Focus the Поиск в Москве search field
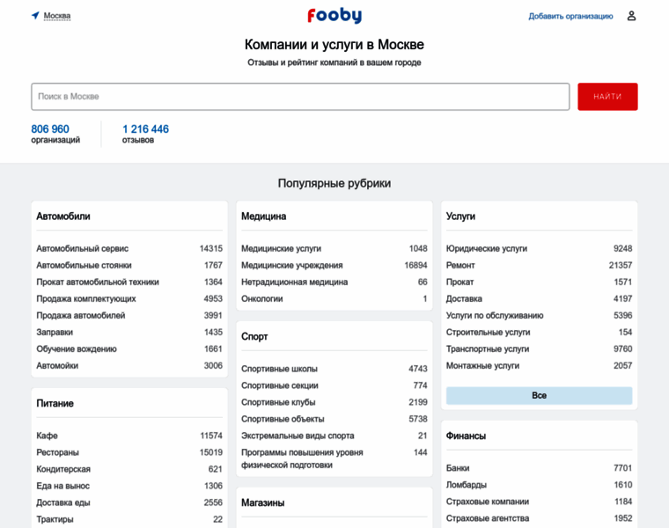The image size is (669, 528). [x=300, y=97]
